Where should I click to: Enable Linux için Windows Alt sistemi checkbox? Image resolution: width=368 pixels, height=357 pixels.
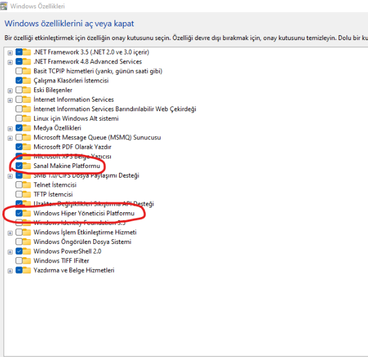coord(19,118)
